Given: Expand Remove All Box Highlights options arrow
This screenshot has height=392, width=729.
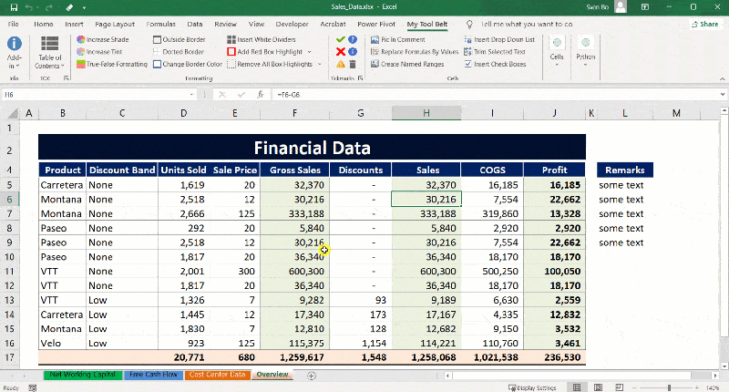Looking at the screenshot, I should click(x=320, y=64).
